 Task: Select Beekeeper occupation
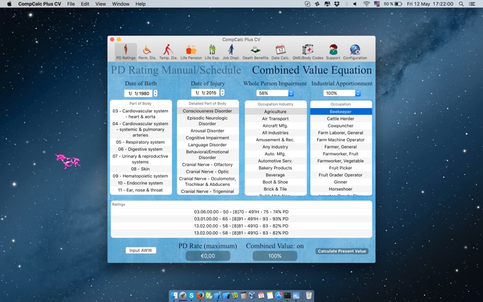(341, 112)
